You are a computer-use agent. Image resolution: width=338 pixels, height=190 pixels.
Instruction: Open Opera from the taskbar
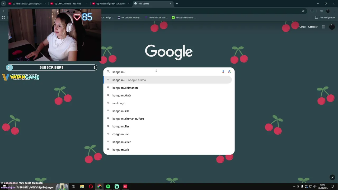click(91, 187)
